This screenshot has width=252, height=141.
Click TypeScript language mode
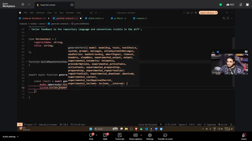click(210, 124)
